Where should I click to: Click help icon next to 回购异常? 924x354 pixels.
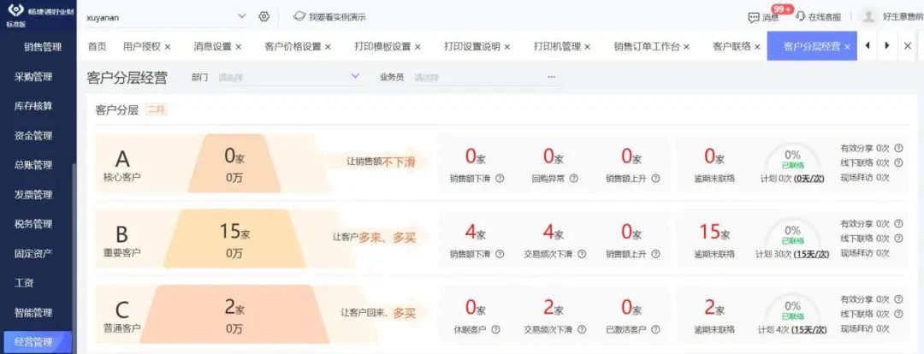[574, 179]
